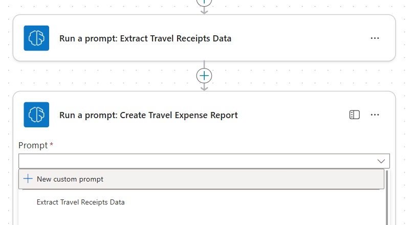Viewport: 413px width, 225px height.
Task: Open the ellipsis menu on Create Travel Expense Report card
Action: pyautogui.click(x=375, y=115)
